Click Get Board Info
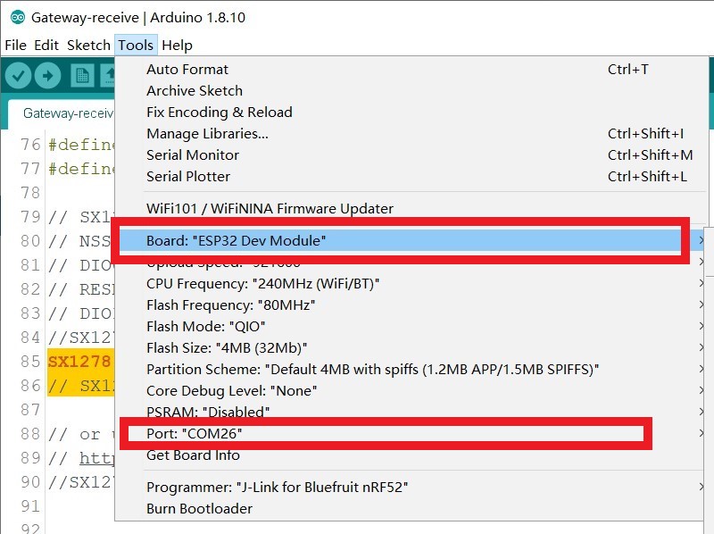The height and width of the screenshot is (534, 714). coord(409,455)
